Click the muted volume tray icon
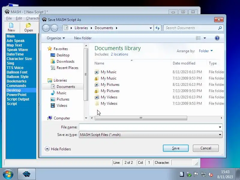The width and height of the screenshot is (240, 180). click(211, 174)
